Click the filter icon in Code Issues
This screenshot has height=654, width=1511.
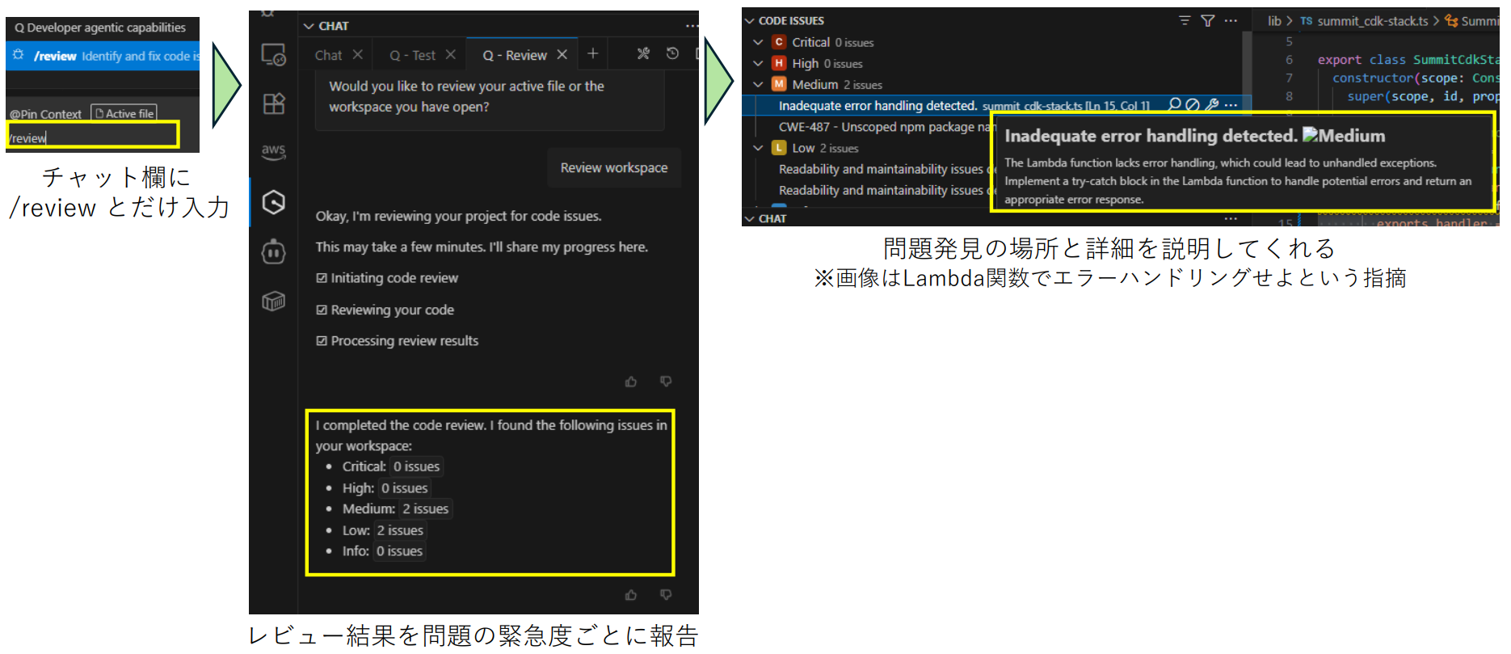[x=1207, y=20]
